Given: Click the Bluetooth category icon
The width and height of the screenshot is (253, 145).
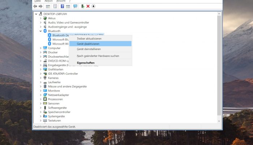Looking at the screenshot, I should point(45,31).
